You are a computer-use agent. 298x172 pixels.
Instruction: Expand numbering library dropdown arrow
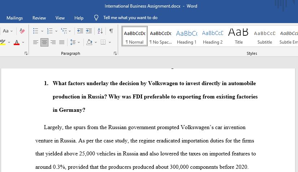[56, 31]
